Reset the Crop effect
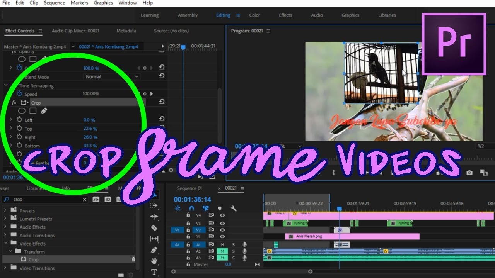The image size is (495, 278). coord(162,102)
